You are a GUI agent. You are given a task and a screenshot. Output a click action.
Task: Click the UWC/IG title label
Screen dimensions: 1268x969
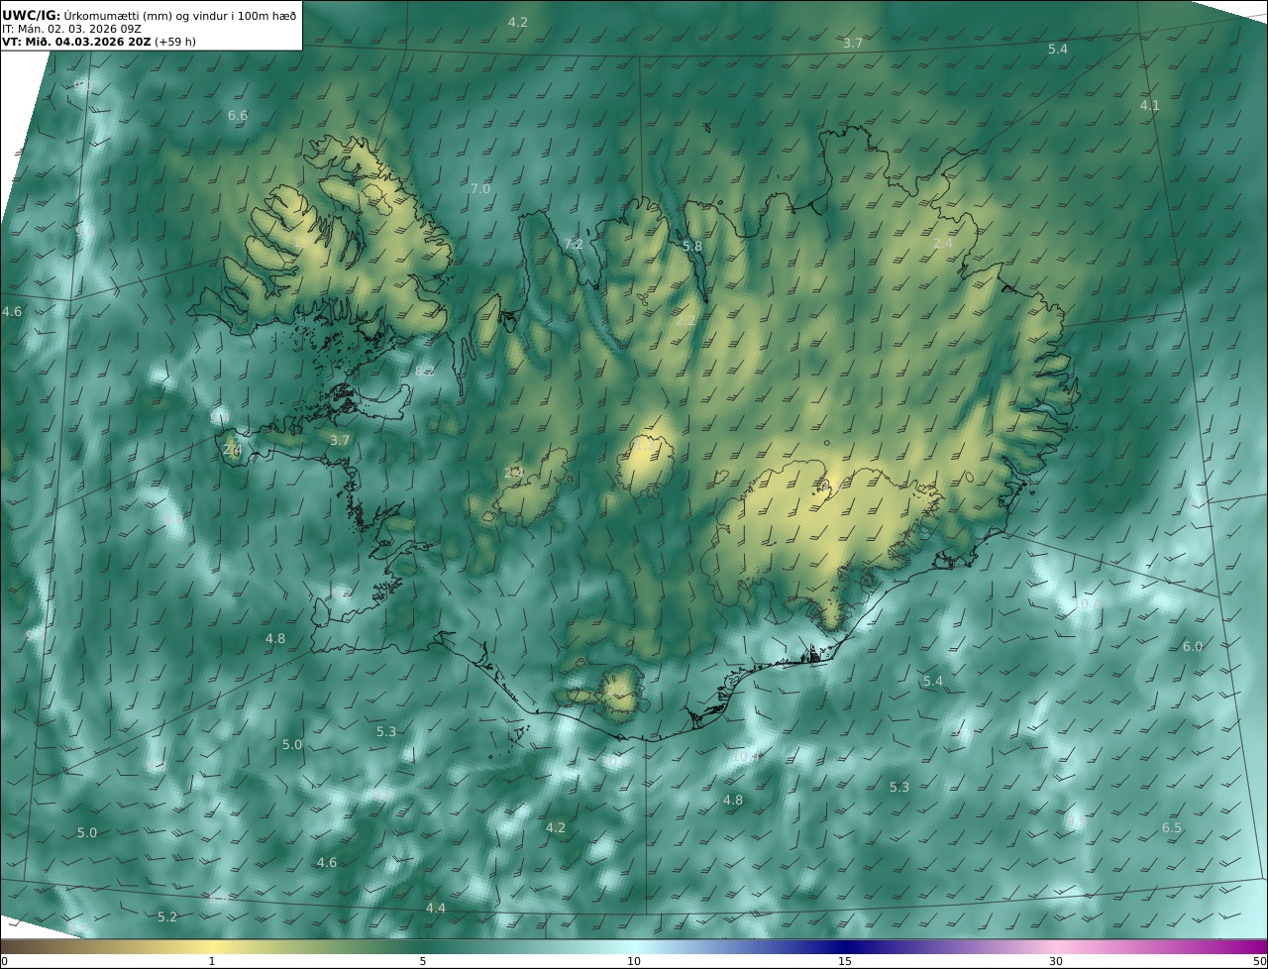click(x=31, y=16)
